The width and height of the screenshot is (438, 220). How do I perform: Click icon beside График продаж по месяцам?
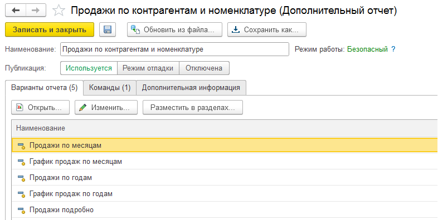tap(21, 162)
